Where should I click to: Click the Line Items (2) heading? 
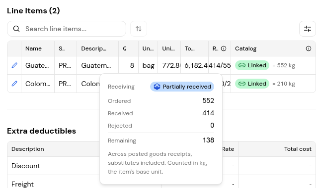pos(33,10)
